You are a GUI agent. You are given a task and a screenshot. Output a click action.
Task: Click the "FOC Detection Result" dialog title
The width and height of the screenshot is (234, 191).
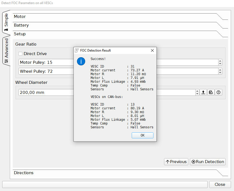click(x=96, y=50)
